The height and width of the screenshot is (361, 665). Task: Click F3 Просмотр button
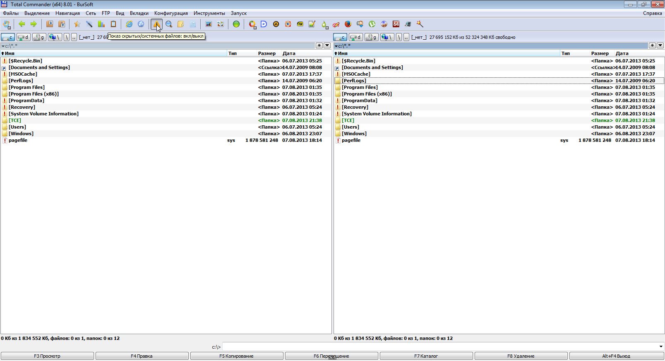(x=47, y=356)
